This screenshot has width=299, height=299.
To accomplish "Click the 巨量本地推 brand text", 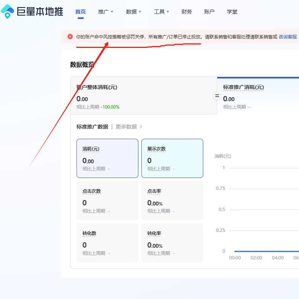I will [x=40, y=11].
